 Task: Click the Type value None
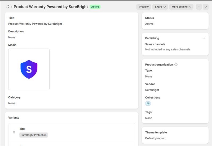pos(149,76)
